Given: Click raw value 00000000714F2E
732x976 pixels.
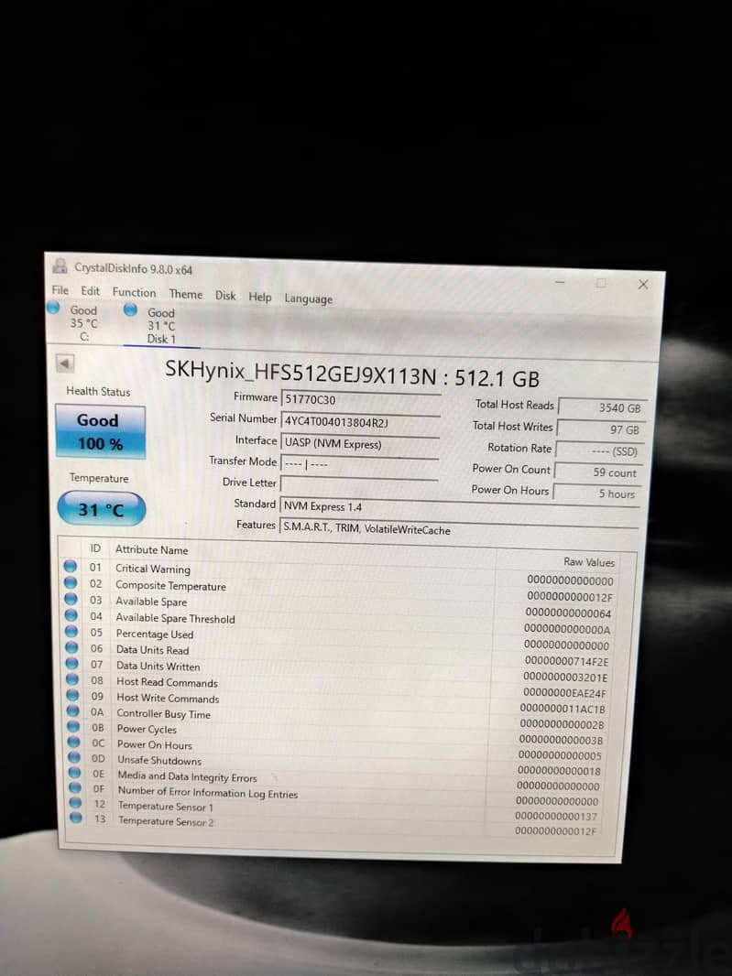Looking at the screenshot, I should (x=566, y=661).
